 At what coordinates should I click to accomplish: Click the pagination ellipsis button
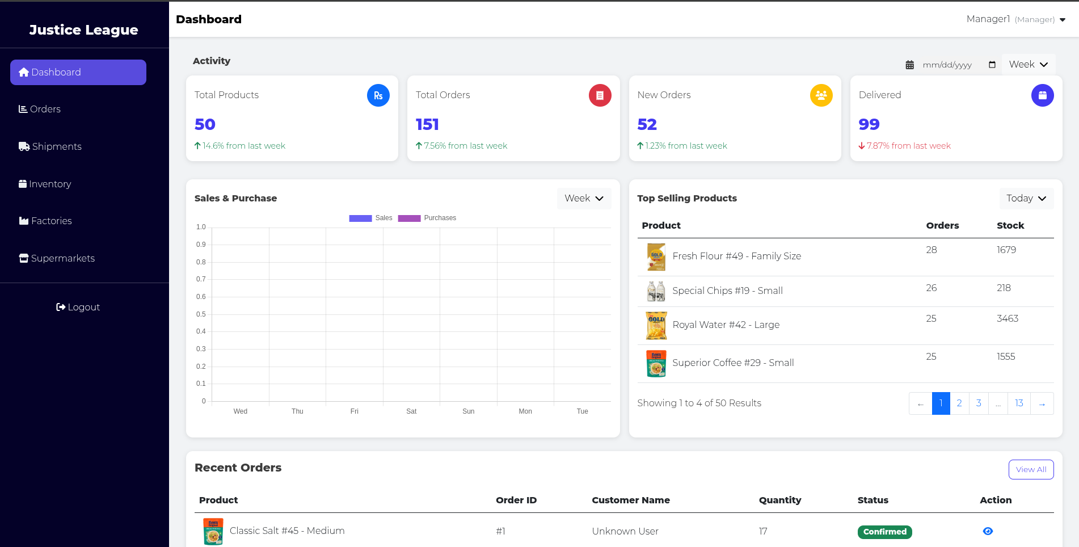point(998,403)
